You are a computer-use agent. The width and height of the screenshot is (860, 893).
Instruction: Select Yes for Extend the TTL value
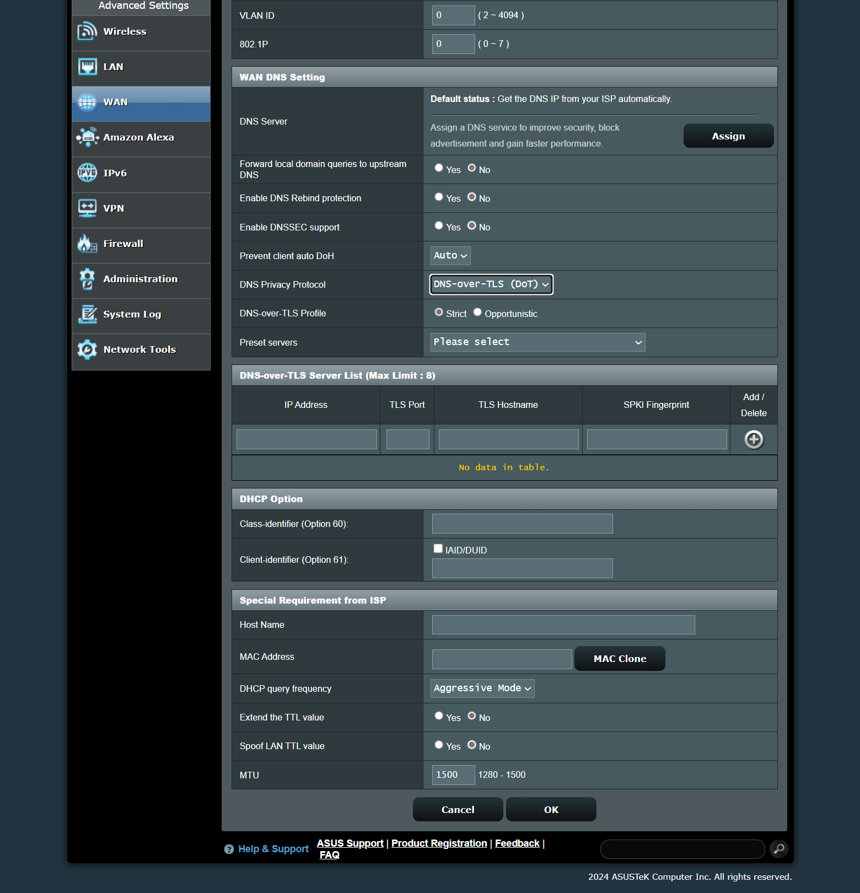click(439, 716)
